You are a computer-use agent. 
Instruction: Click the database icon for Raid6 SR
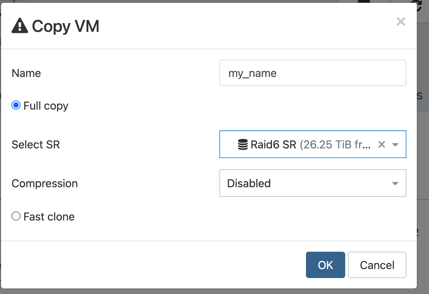[243, 144]
